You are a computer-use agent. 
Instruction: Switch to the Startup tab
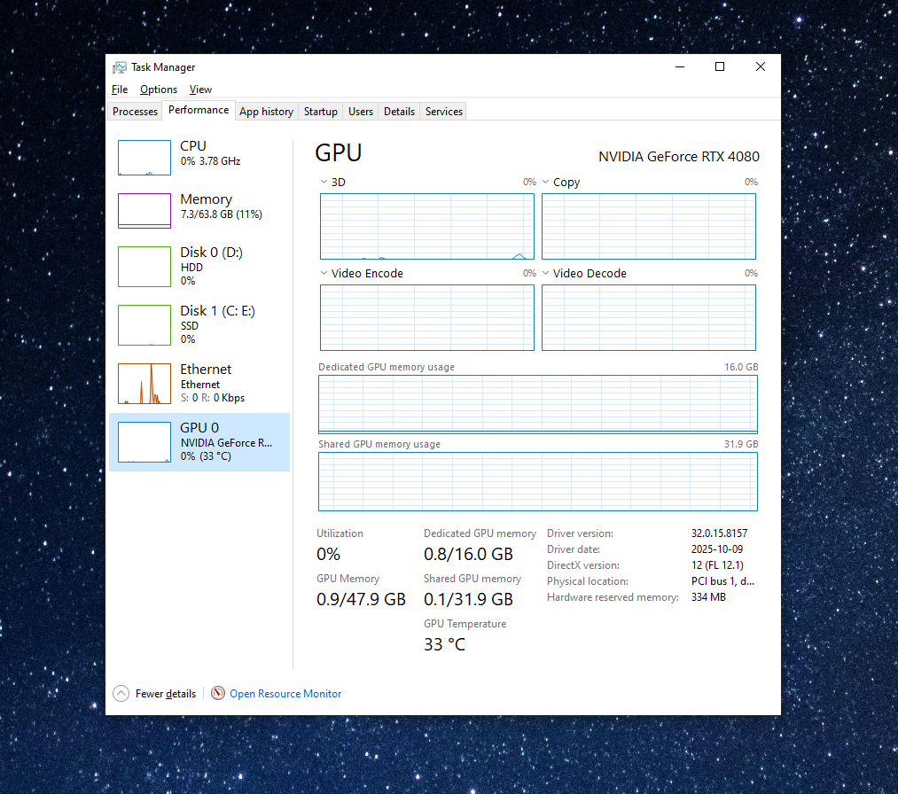[x=320, y=112]
